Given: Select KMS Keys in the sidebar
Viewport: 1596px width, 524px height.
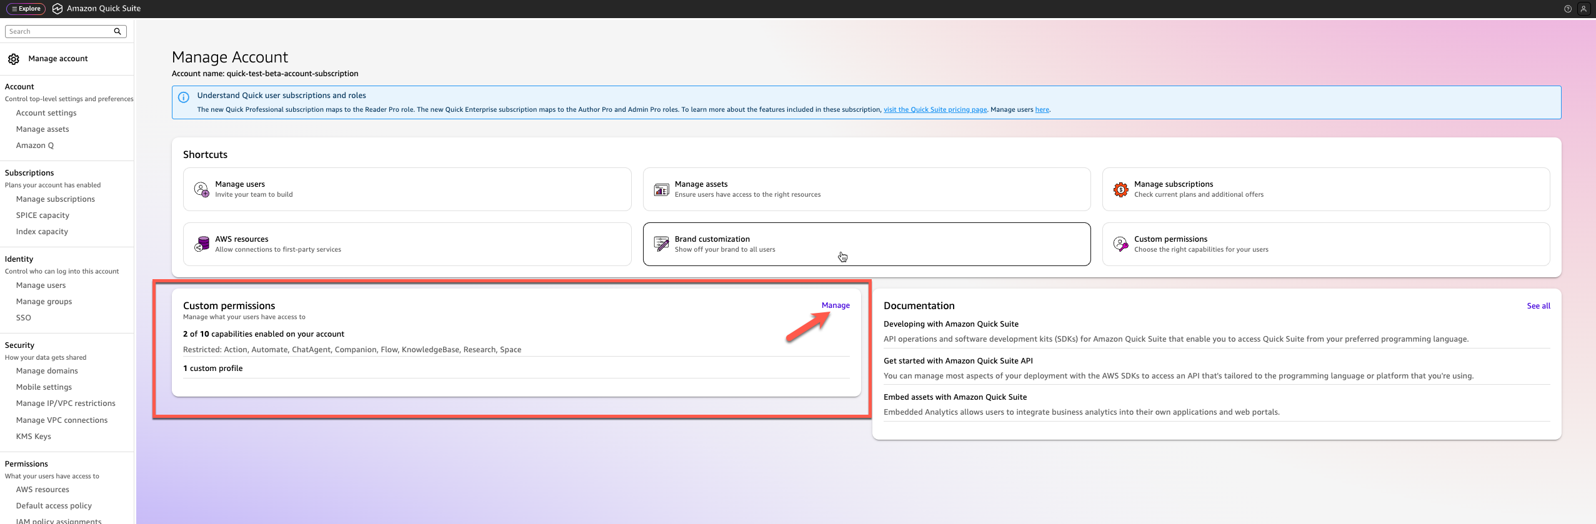Looking at the screenshot, I should point(34,437).
